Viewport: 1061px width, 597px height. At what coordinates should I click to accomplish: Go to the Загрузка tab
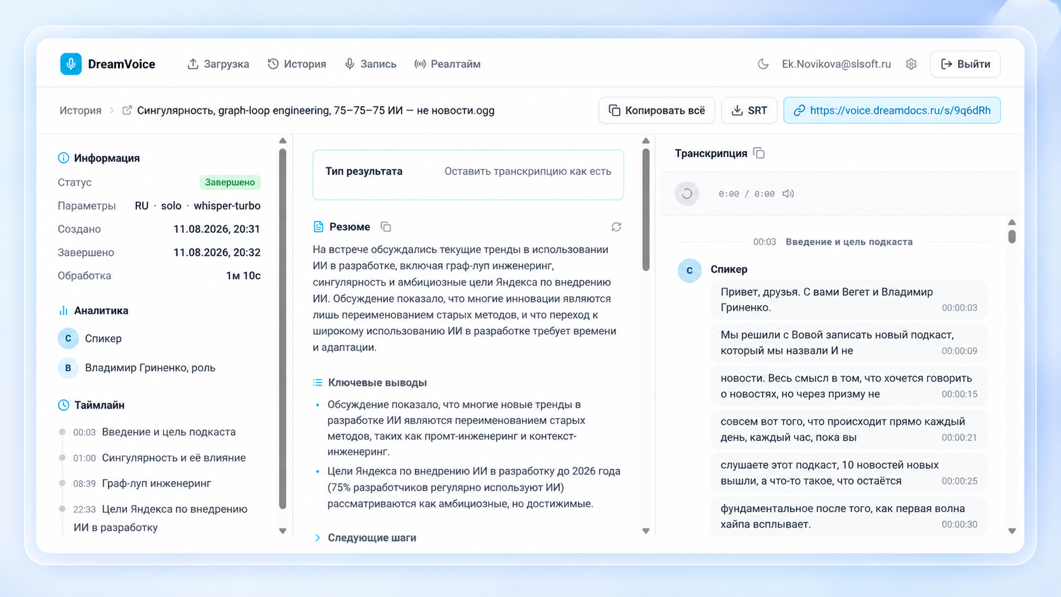[x=218, y=64]
